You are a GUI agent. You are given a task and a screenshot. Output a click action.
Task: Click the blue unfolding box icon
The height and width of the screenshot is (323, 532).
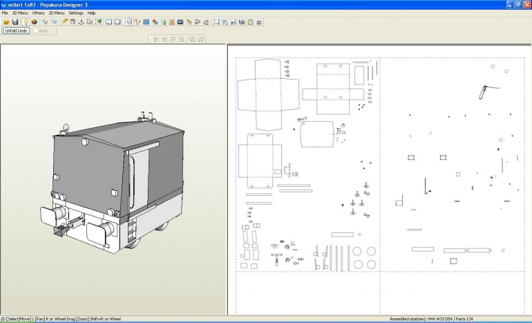[54, 22]
